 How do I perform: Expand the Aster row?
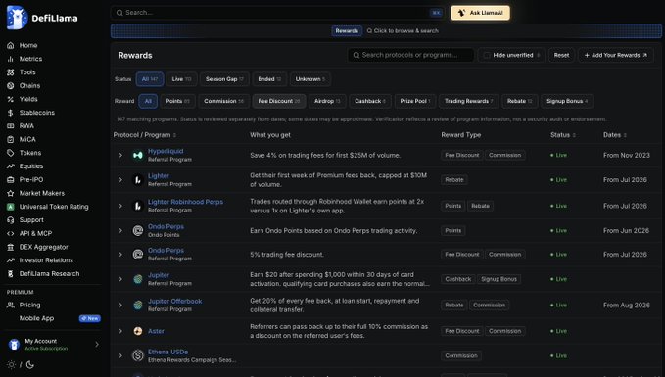click(x=120, y=331)
